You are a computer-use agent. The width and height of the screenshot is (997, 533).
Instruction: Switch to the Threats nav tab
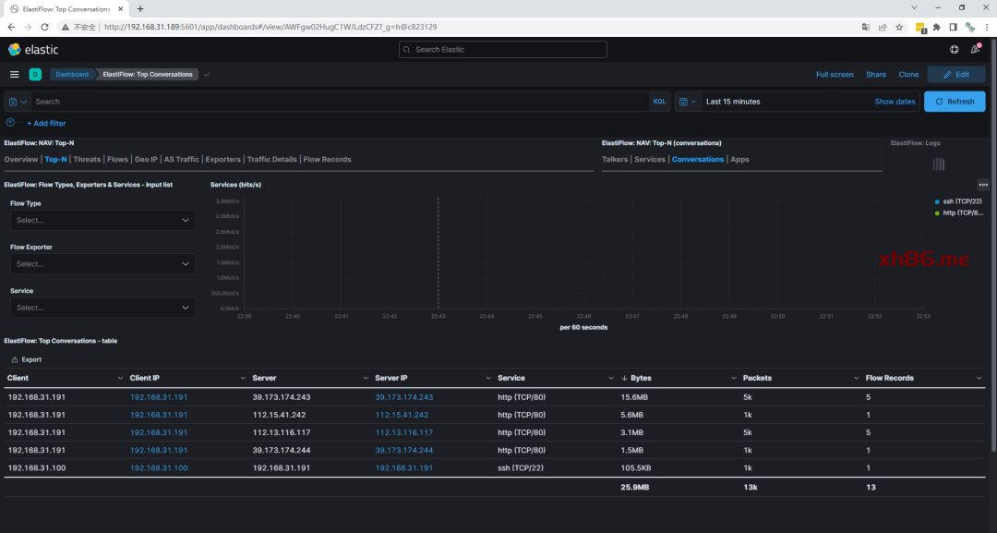[87, 160]
